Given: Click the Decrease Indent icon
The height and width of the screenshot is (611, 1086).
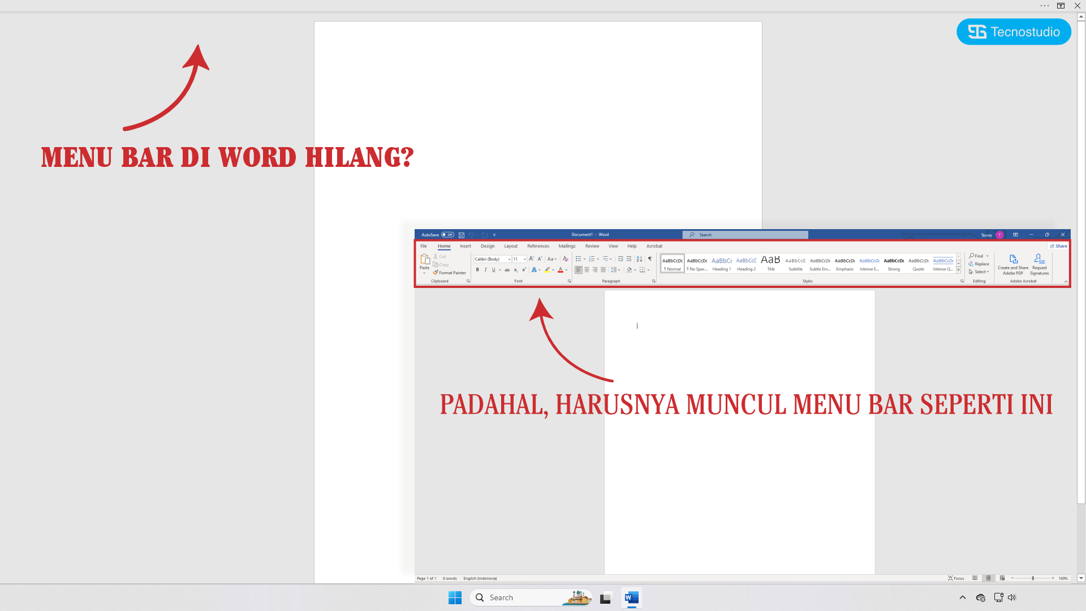Looking at the screenshot, I should (620, 259).
